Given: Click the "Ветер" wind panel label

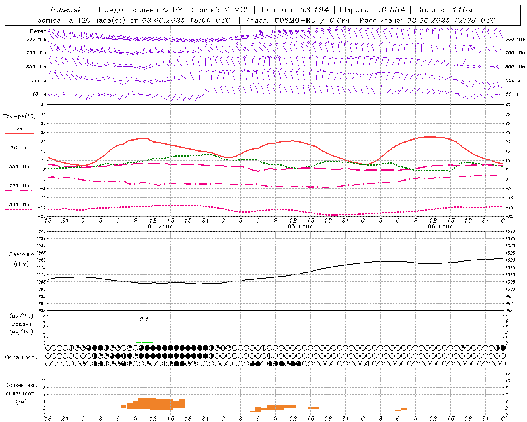Looking at the screenshot, I should pyautogui.click(x=38, y=31).
